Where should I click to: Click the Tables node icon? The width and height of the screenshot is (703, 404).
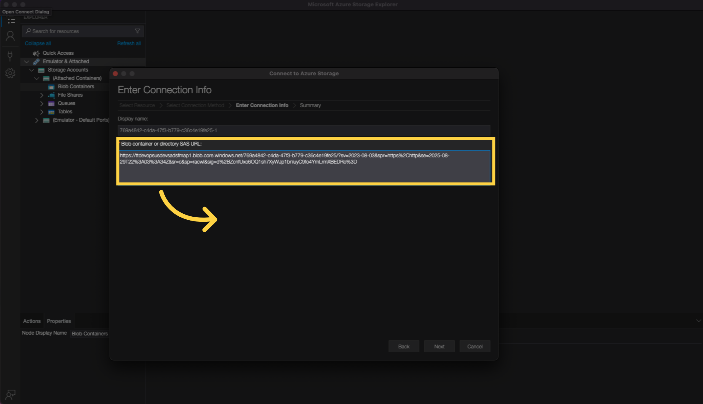tap(51, 112)
